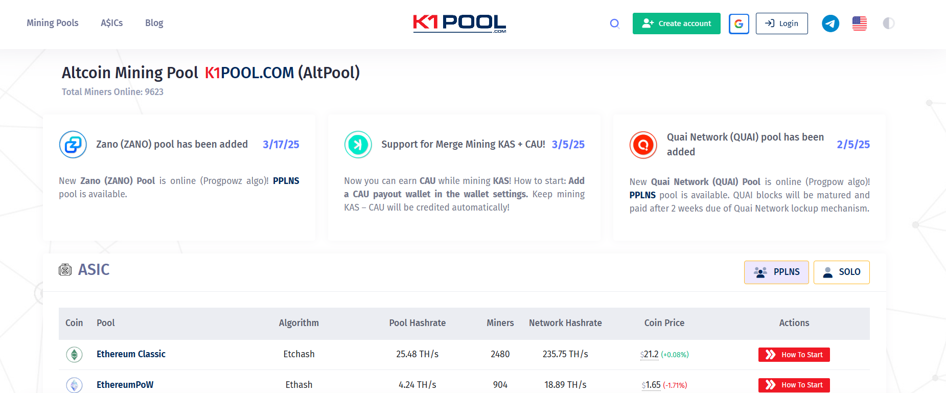Click 18.89 TH/s network hashrate value

coord(565,385)
